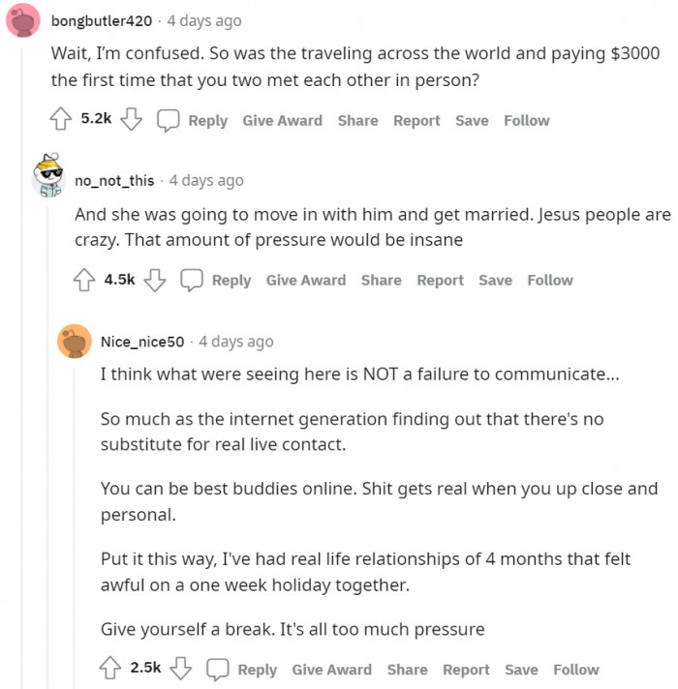Downvote no_not_this's comment
Viewport: 678px width, 689px height.
coord(155,280)
